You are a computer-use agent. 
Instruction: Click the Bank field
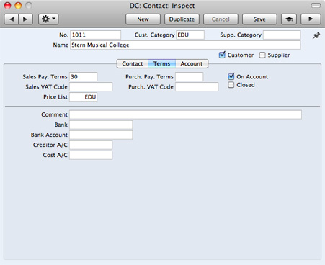tap(101, 125)
